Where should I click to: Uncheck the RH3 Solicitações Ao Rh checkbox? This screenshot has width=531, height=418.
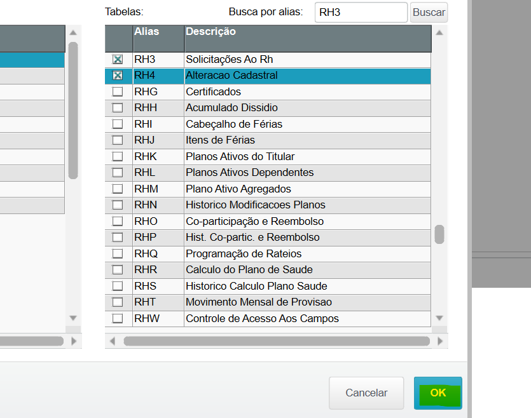point(118,59)
